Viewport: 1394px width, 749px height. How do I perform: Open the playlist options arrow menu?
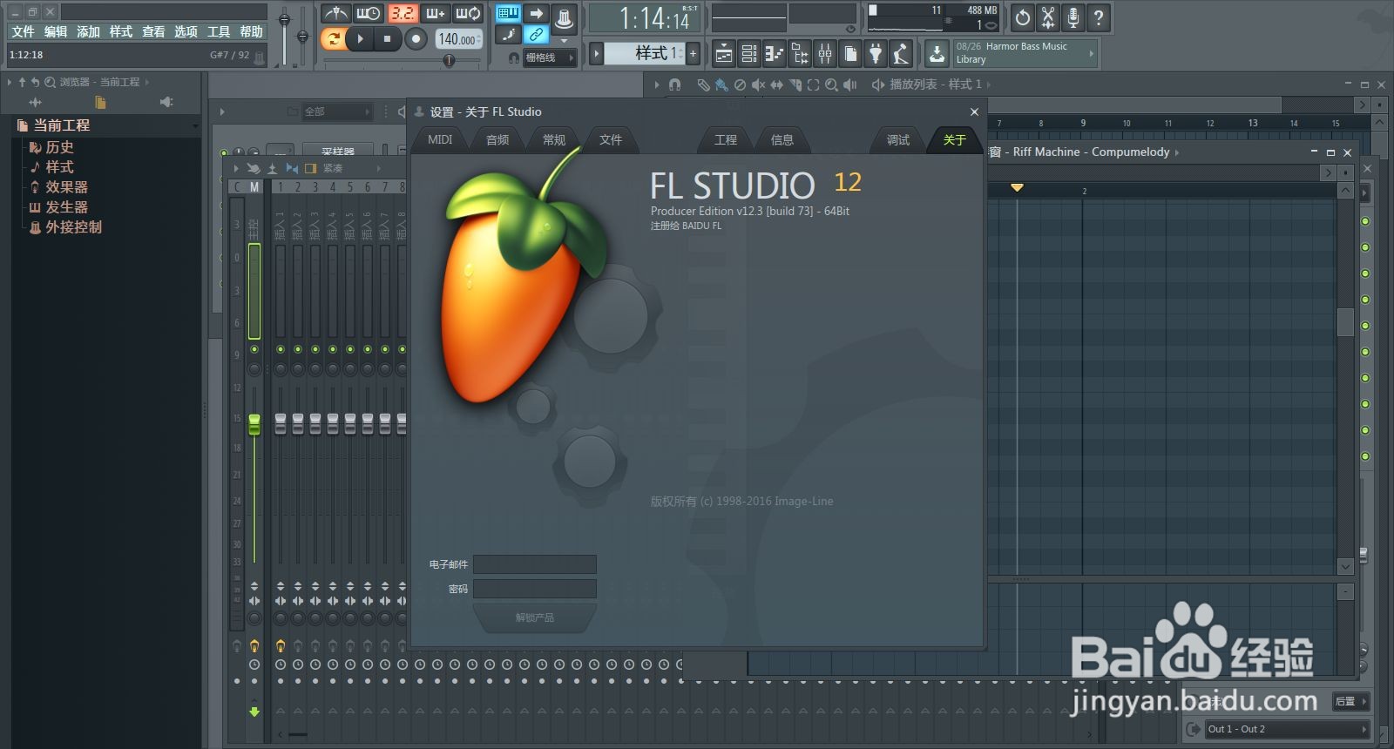coord(657,84)
